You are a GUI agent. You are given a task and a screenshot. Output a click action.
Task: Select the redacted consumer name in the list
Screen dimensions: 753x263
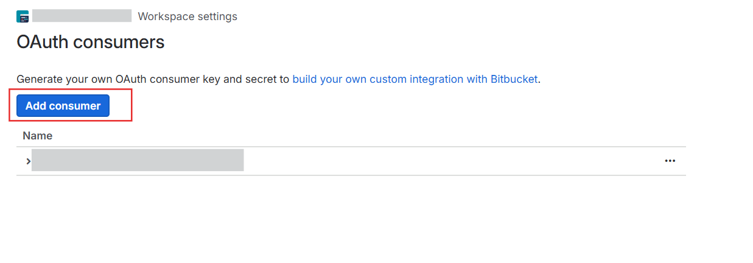(138, 160)
